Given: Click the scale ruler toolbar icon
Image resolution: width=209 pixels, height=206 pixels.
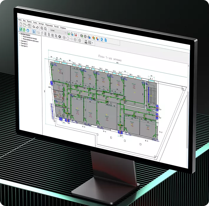Looking at the screenshot, I should click(86, 42).
